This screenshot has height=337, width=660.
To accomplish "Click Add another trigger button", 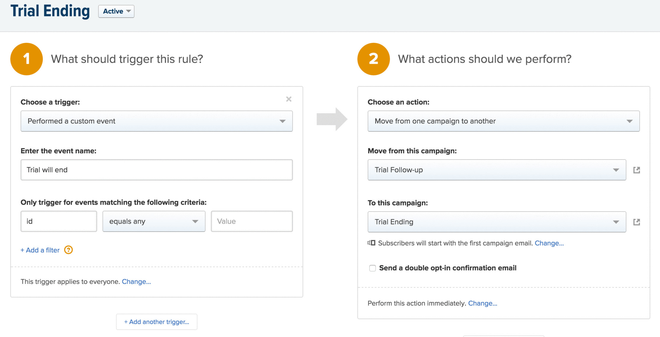I will click(157, 322).
